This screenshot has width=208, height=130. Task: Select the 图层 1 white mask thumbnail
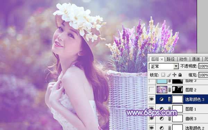click(x=177, y=109)
